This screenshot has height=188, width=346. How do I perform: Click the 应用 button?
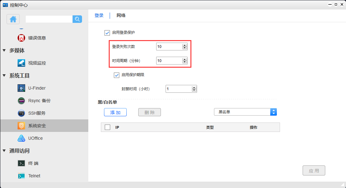point(314,171)
